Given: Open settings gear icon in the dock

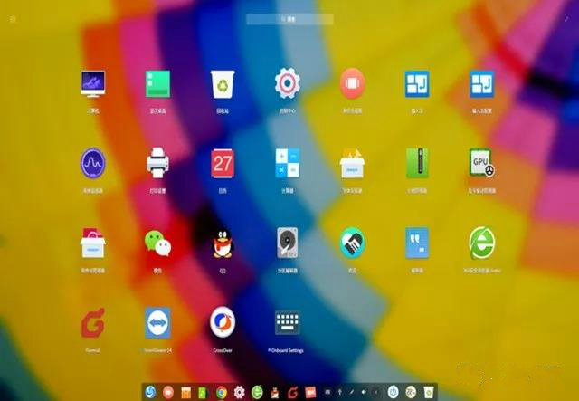Looking at the screenshot, I should tap(239, 392).
